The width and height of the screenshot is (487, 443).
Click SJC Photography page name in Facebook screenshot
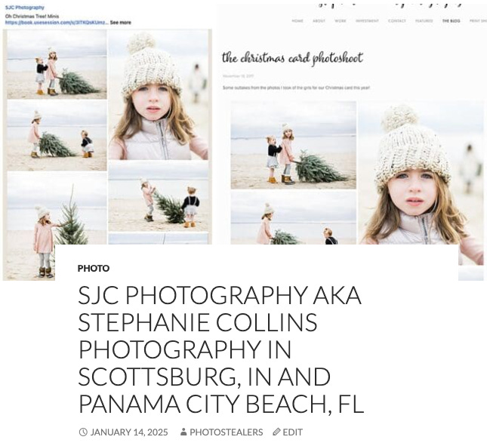pos(25,8)
